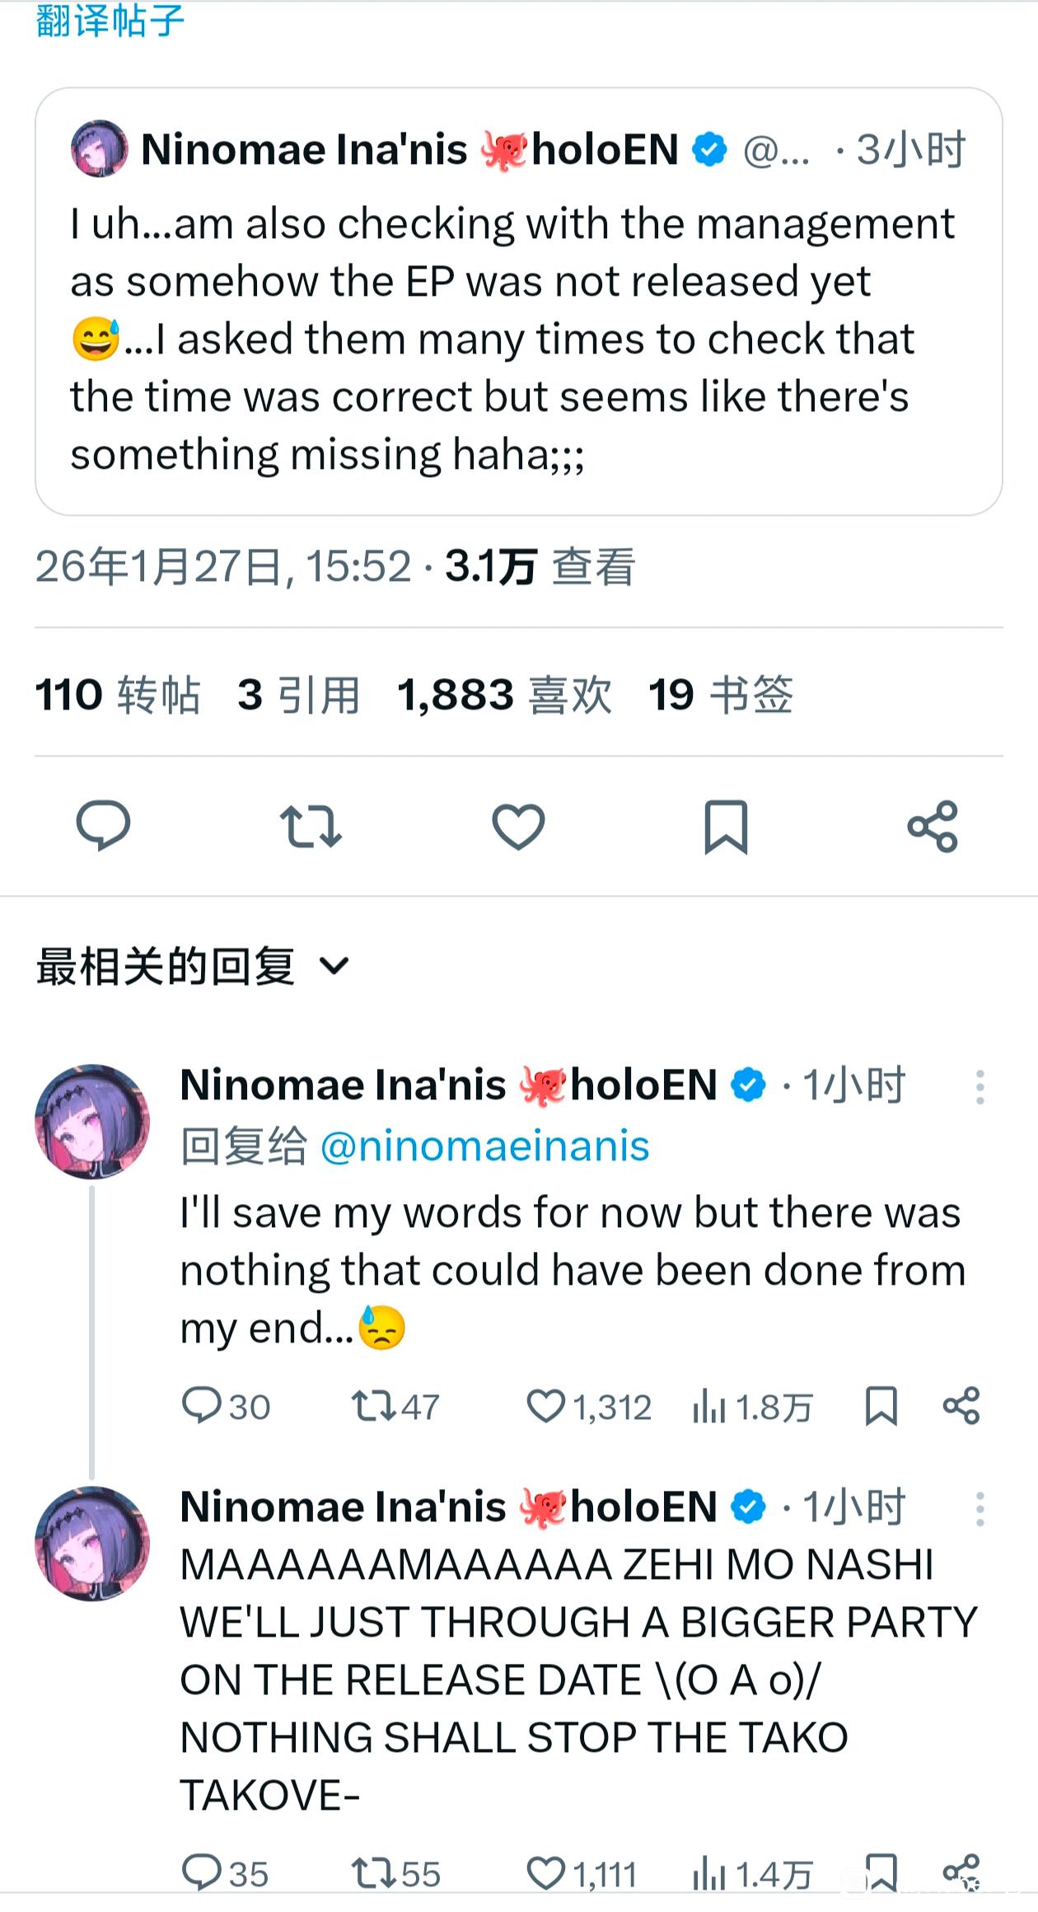The height and width of the screenshot is (1912, 1038).
Task: Share the main post
Action: point(933,826)
